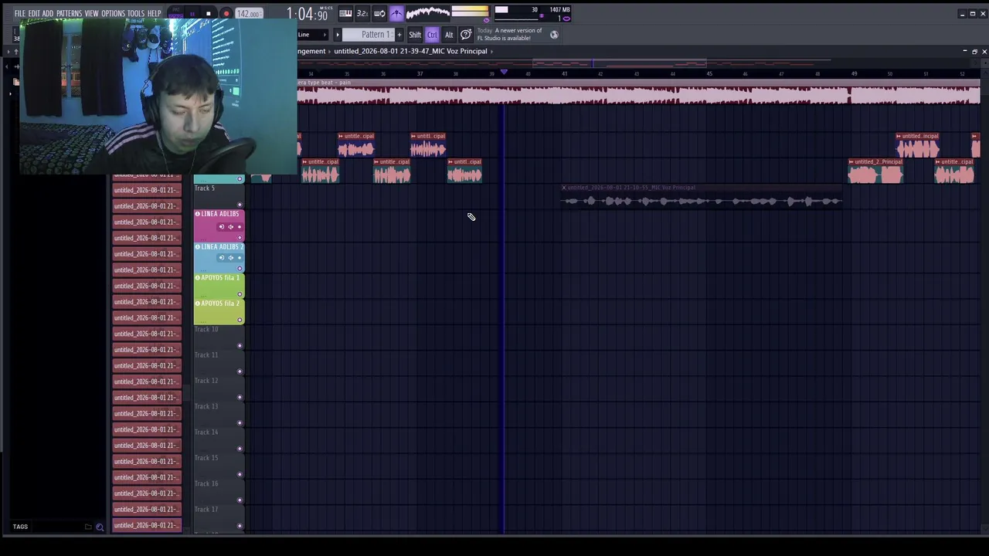
Task: Select the APOYOS fila 1 track header
Action: [x=219, y=286]
